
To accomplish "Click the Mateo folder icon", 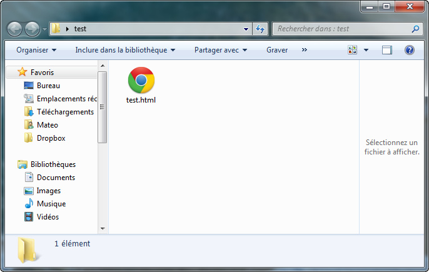I will tap(29, 125).
